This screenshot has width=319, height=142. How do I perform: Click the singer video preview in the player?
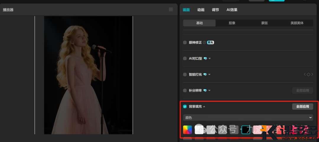point(89,75)
